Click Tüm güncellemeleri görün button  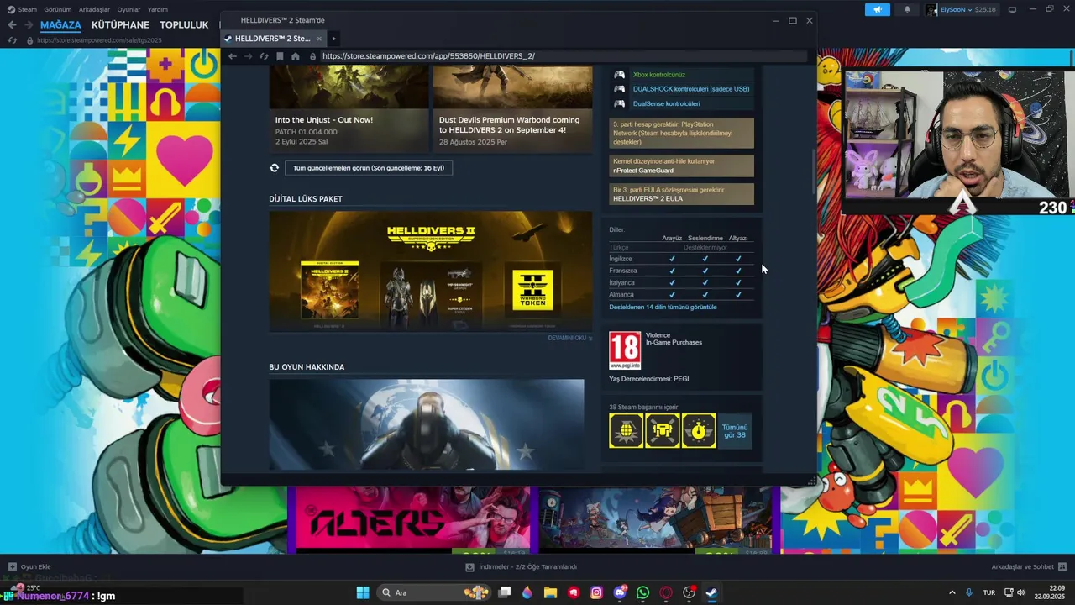pyautogui.click(x=369, y=168)
